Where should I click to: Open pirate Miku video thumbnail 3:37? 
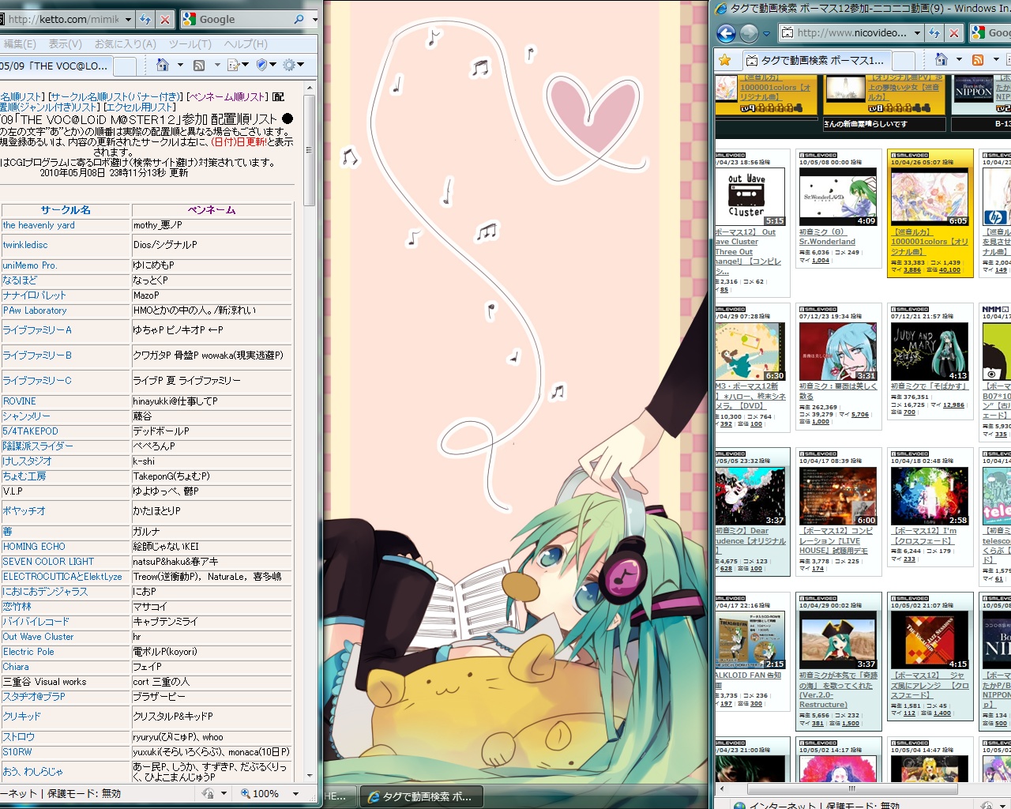pos(838,640)
